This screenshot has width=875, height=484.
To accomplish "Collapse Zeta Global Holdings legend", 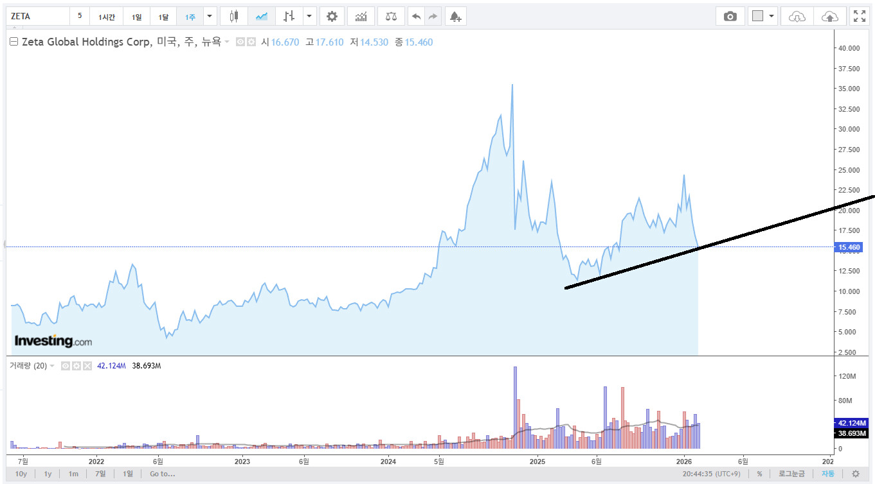I will [14, 42].
